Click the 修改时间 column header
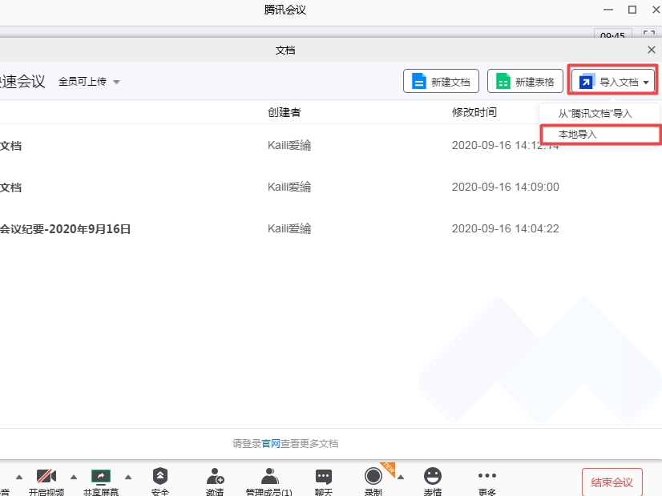This screenshot has width=662, height=496. click(474, 112)
